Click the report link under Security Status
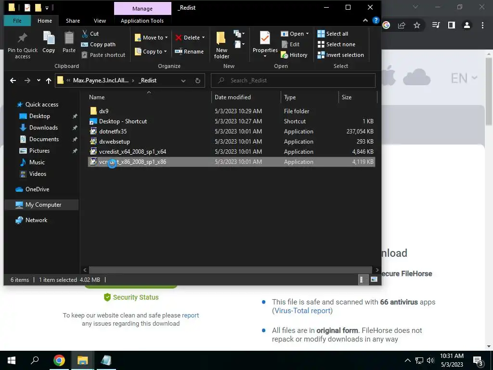This screenshot has width=493, height=370. click(x=190, y=315)
